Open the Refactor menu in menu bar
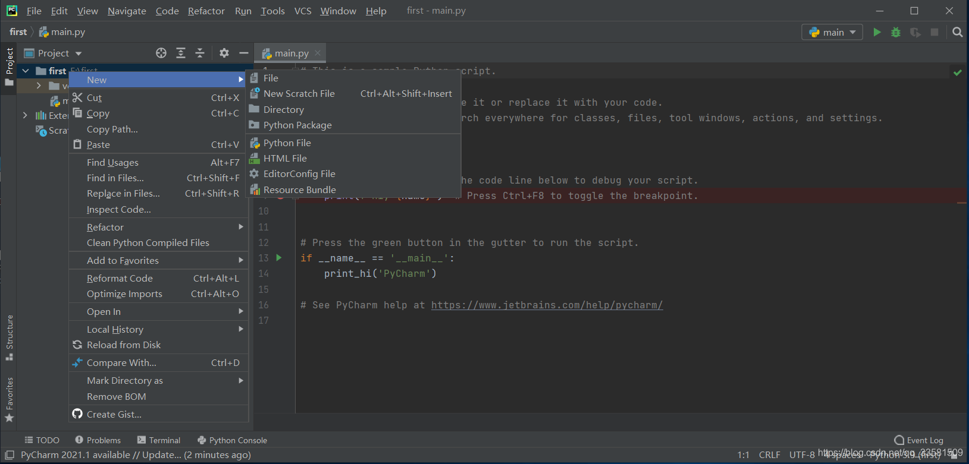Screen dimensions: 969x464 [x=206, y=11]
